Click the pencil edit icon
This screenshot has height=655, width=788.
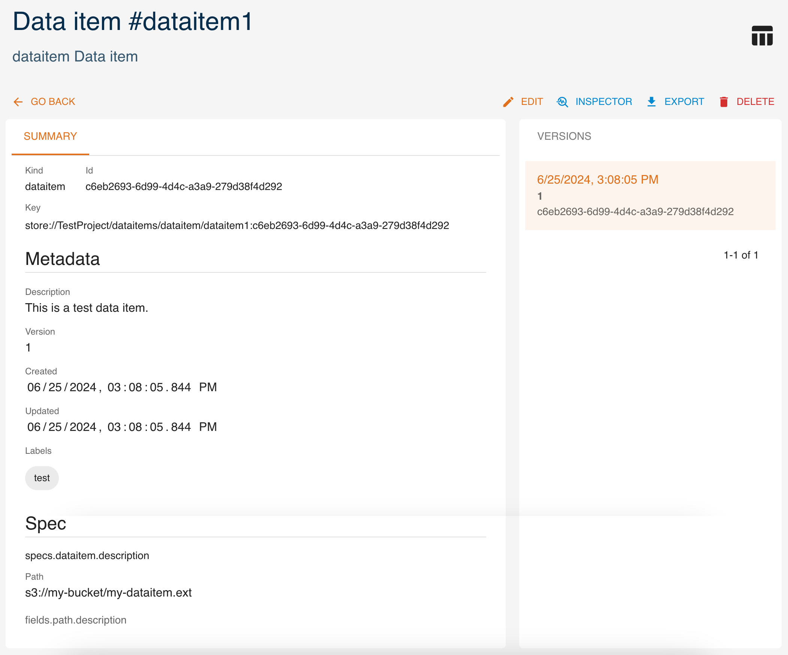pos(508,102)
